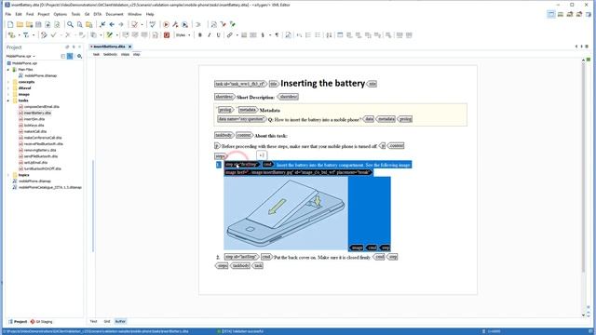The width and height of the screenshot is (596, 335).
Task: Click the red DITA icon in toolbar
Action: tap(167, 35)
